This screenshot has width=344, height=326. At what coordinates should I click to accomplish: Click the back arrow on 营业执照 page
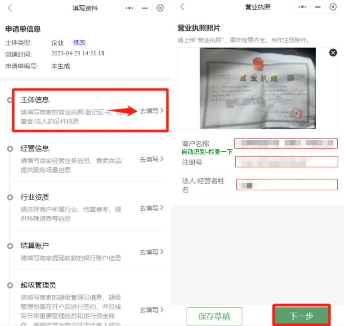point(183,7)
